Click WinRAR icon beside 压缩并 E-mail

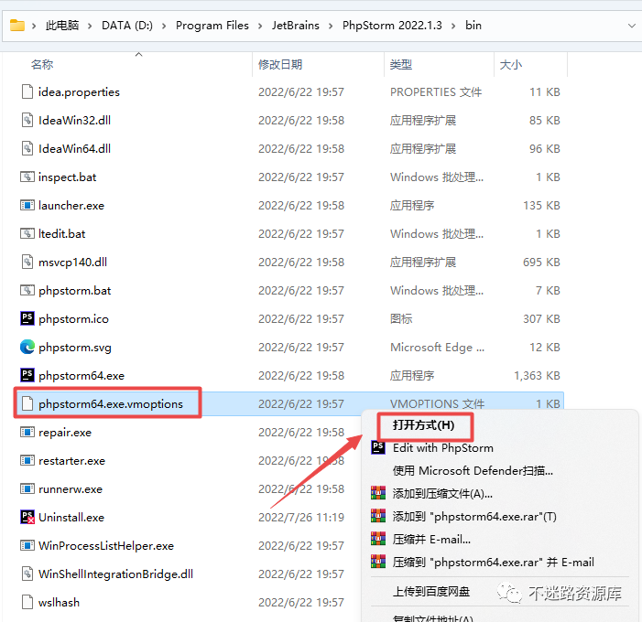click(378, 539)
